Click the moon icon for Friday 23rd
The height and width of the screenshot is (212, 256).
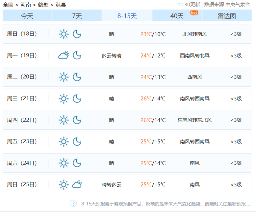point(77,141)
